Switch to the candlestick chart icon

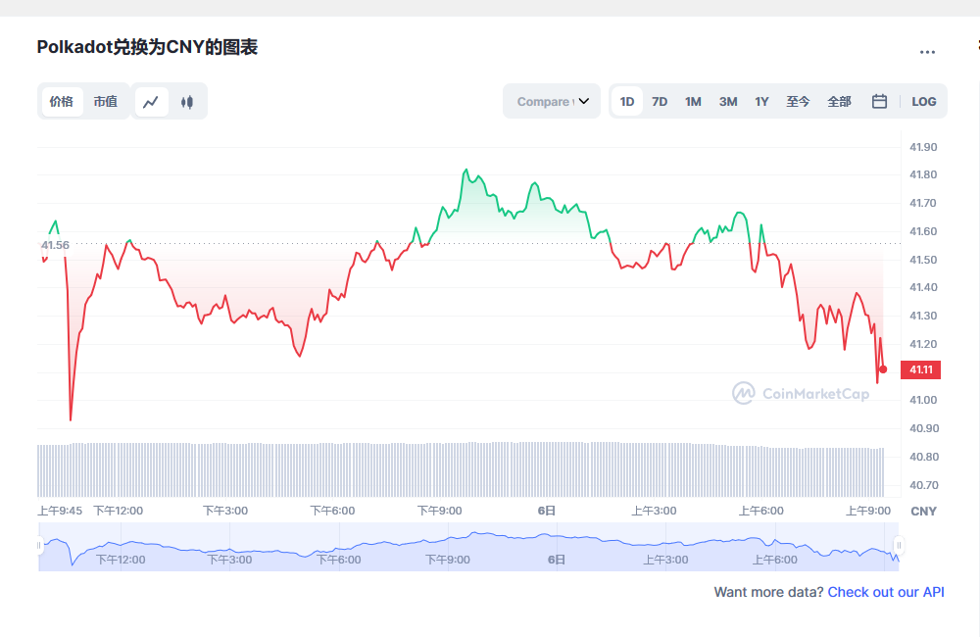188,101
